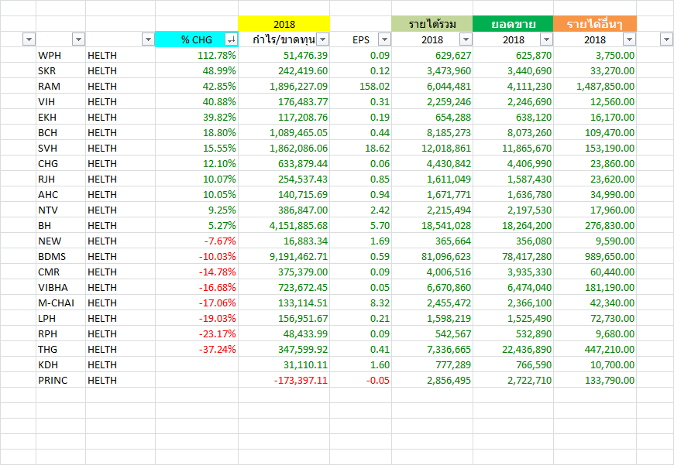
Task: Click the 48.99% change value
Action: click(219, 71)
